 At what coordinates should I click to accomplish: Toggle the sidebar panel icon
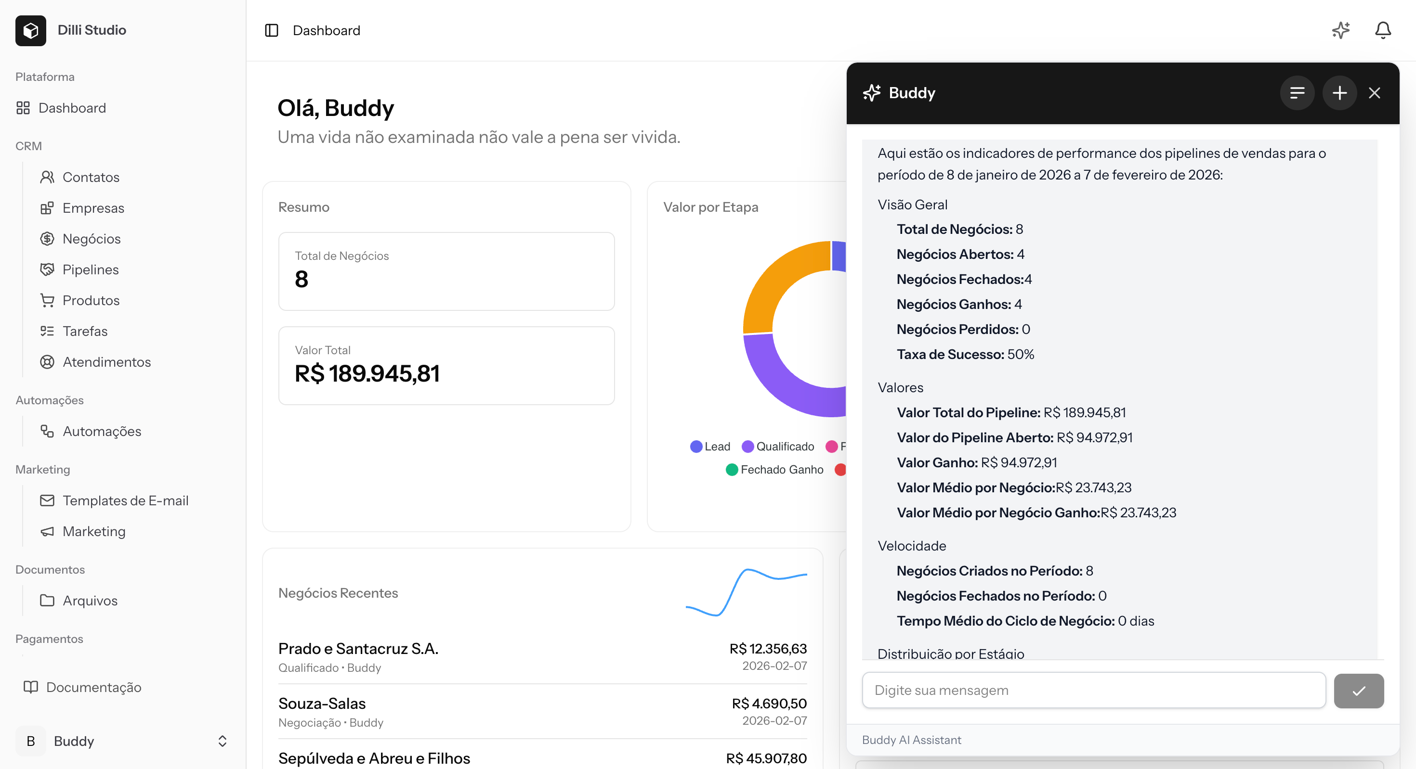[x=272, y=30]
